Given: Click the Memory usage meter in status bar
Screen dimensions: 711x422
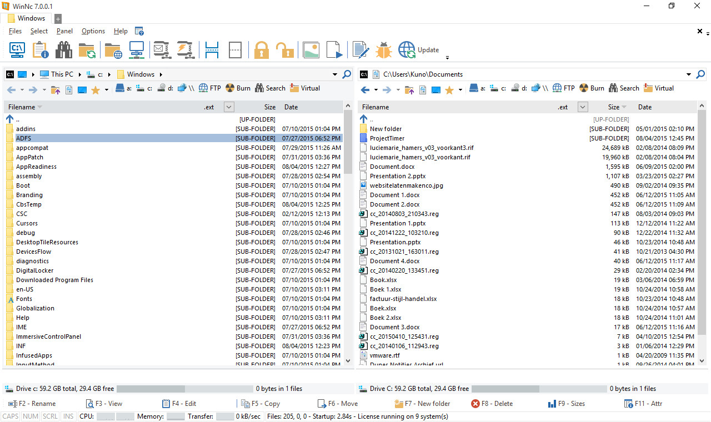Looking at the screenshot, I should tap(176, 416).
